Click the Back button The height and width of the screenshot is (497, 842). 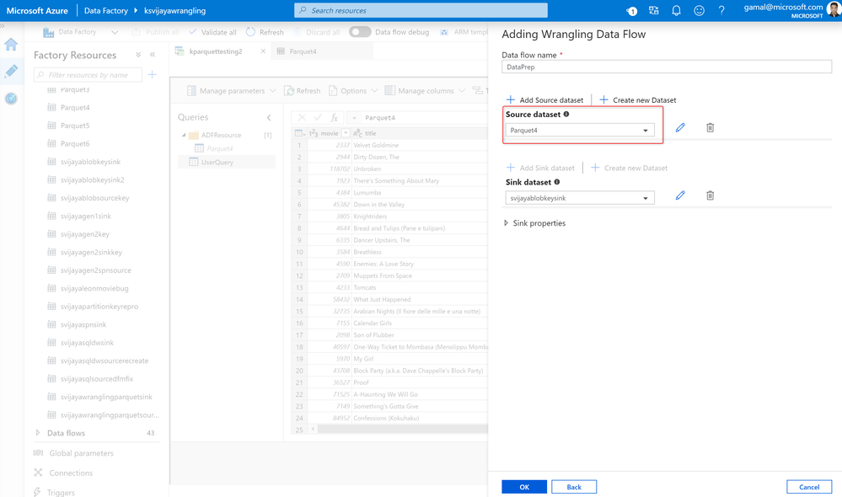574,487
